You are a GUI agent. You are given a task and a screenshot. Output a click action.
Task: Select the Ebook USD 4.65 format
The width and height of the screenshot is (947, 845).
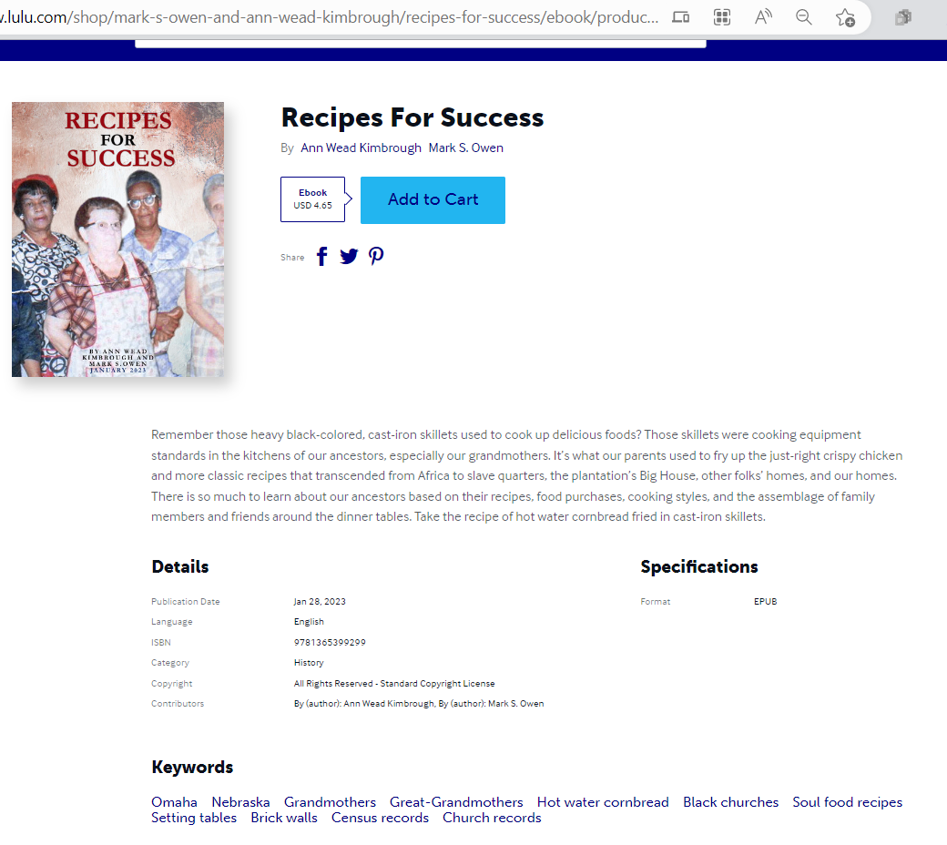313,199
